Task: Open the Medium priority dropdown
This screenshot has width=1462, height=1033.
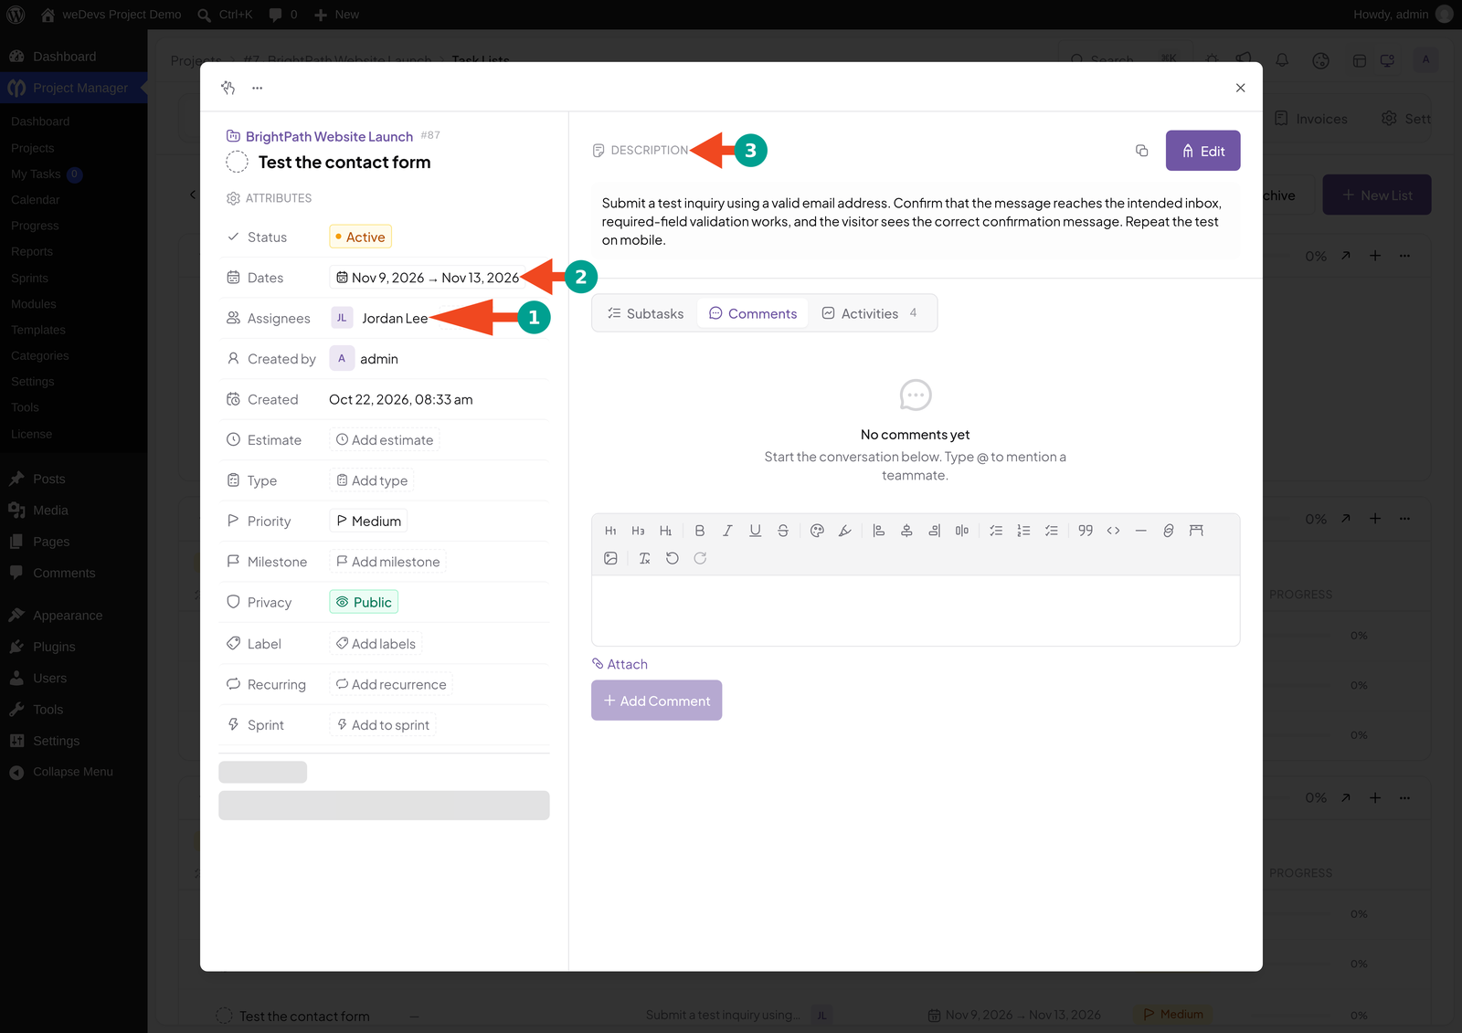Action: tap(368, 521)
